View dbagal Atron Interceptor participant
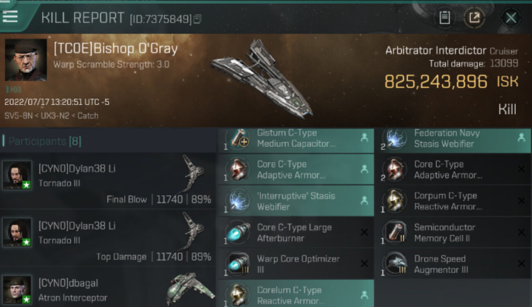Screen dimensions: 532x307 108,288
